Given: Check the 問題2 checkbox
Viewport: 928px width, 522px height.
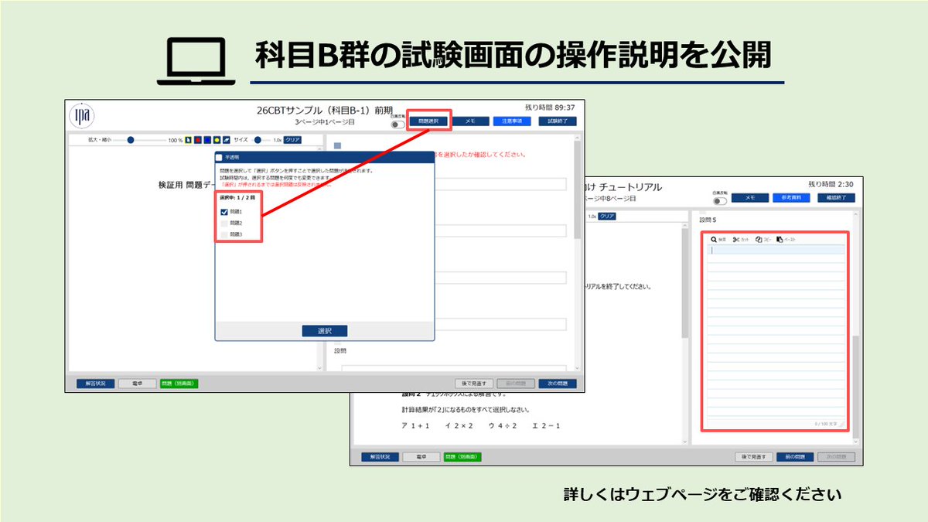Looking at the screenshot, I should tap(224, 223).
